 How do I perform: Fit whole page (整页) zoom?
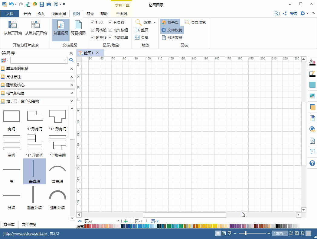[x=142, y=30]
